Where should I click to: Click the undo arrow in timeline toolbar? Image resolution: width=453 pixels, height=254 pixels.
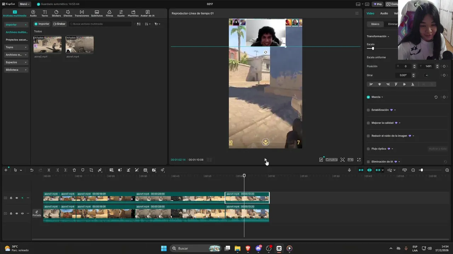coord(31,170)
